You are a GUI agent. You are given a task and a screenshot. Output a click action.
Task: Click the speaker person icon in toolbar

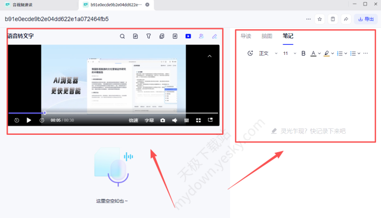click(201, 36)
